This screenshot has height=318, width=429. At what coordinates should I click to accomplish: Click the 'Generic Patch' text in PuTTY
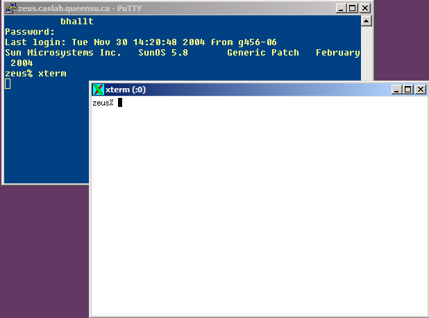(x=263, y=53)
